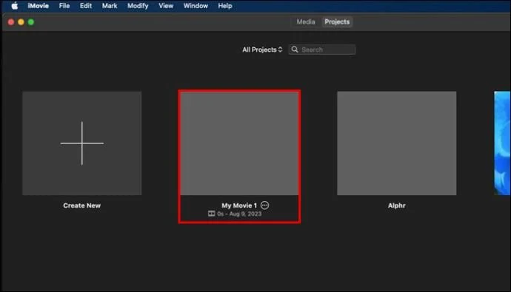Open the Alphr project thumbnail

coord(397,143)
